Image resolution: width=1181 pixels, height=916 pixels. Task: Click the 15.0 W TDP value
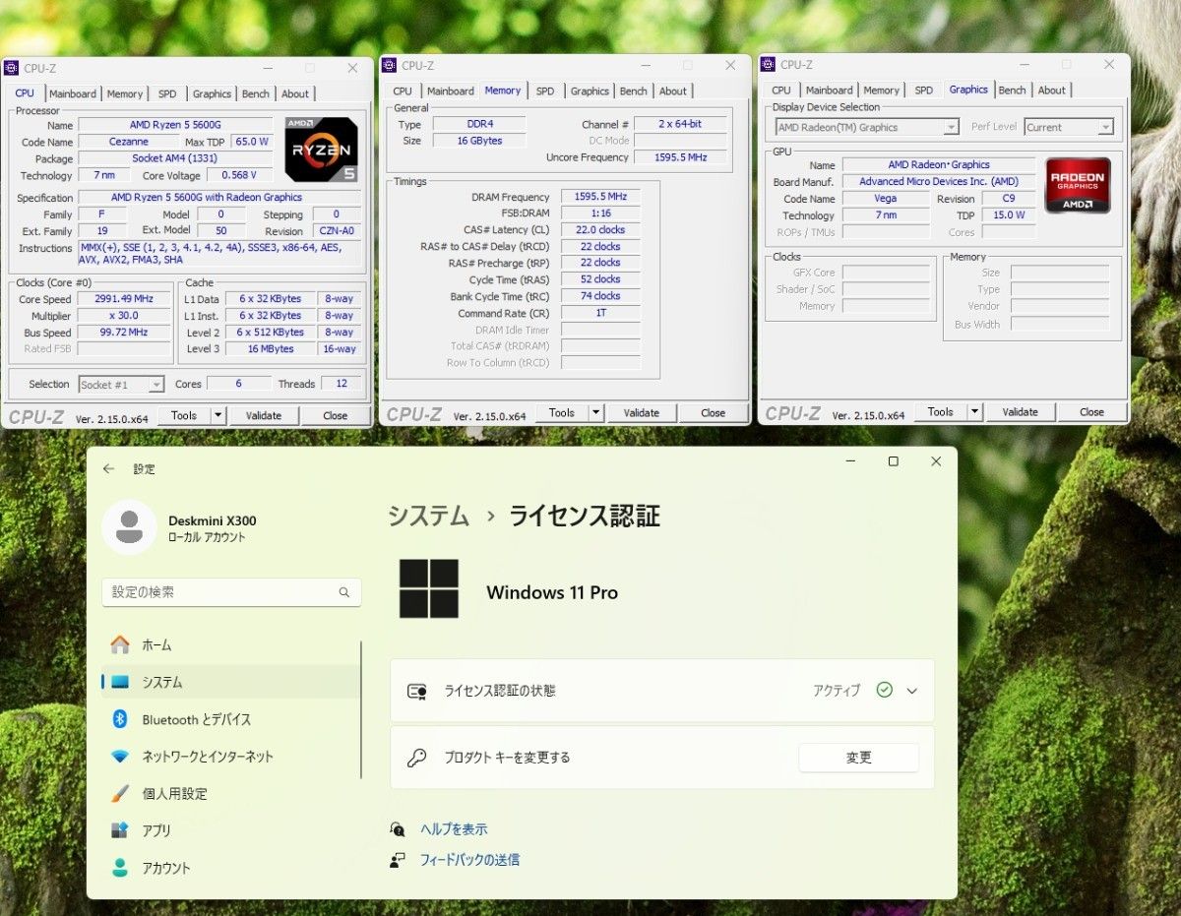(1009, 215)
